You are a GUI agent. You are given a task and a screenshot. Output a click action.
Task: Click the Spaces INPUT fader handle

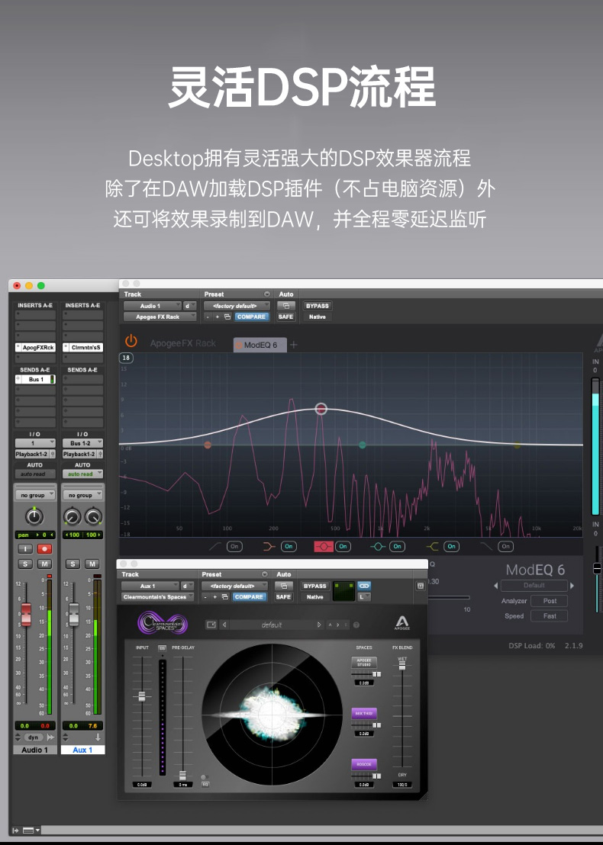tap(142, 696)
